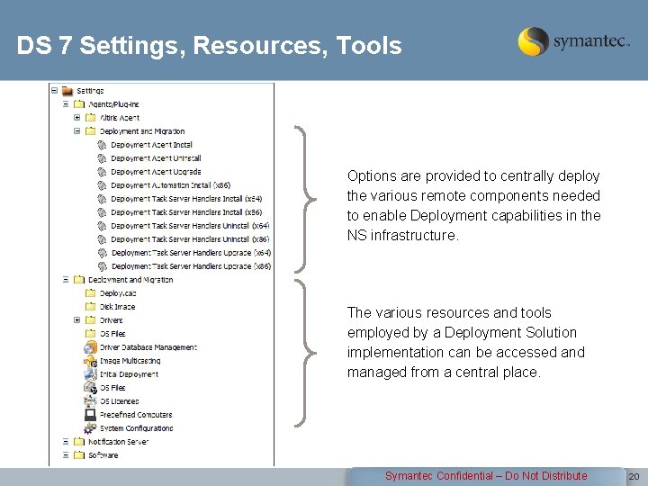Viewport: 648px width, 486px height.
Task: Collapse the Settings root node
Action: point(54,91)
